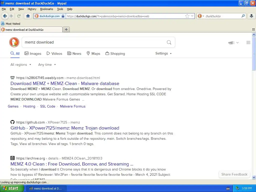
Task: Click the tab groups grid icon
Action: [x=253, y=29]
